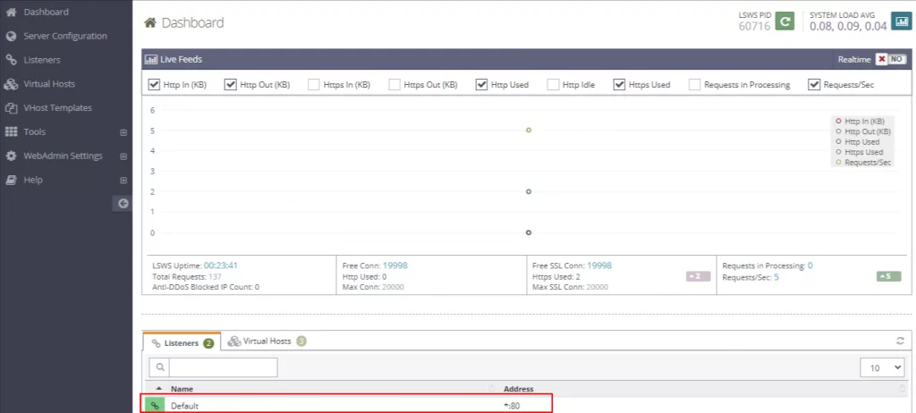The width and height of the screenshot is (916, 413).
Task: Switch to the Virtual Hosts tab
Action: pyautogui.click(x=267, y=341)
